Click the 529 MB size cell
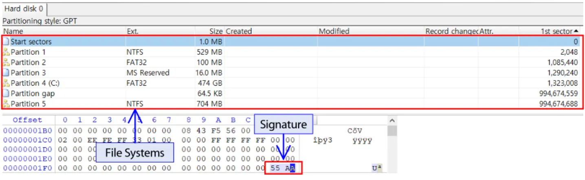Viewport: 585px width, 180px height. (209, 52)
